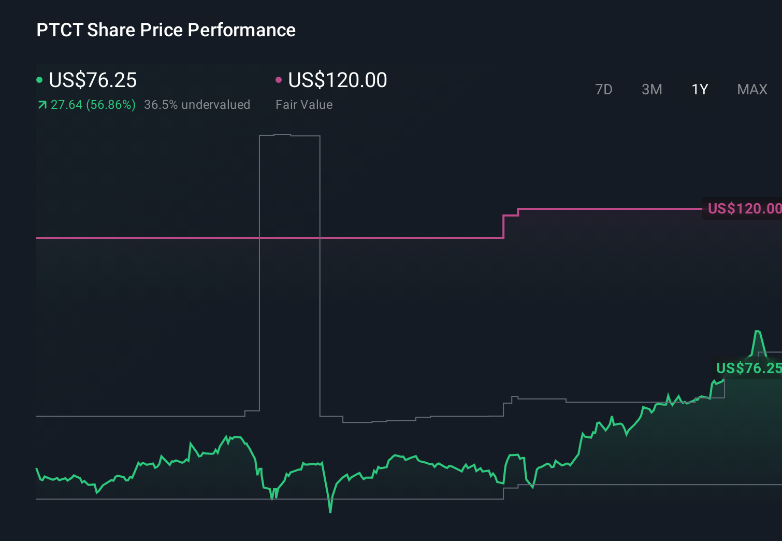
Task: Click the pink Fair Value dot indicator
Action: coord(279,80)
